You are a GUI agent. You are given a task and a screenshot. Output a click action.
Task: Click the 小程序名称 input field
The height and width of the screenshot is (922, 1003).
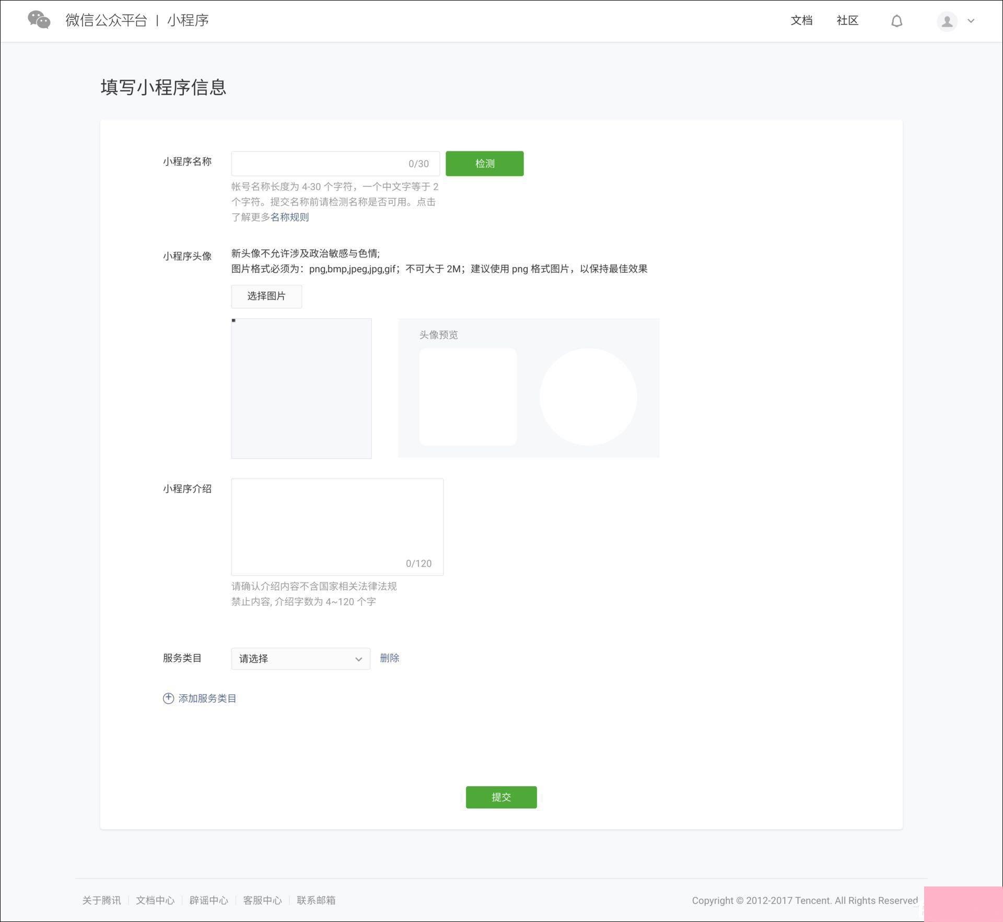[x=335, y=162]
